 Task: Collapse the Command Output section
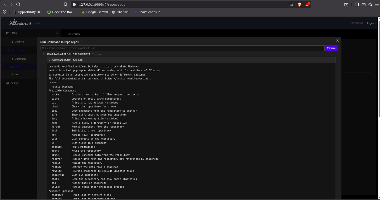coord(50,60)
